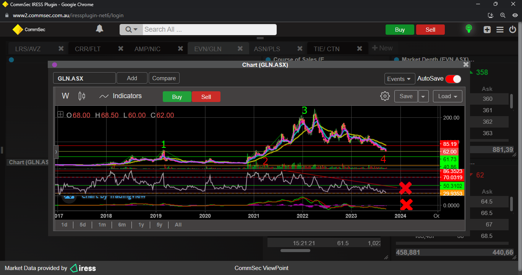This screenshot has width=522, height=275.
Task: Close the AMP/NIC tab
Action: (x=181, y=49)
